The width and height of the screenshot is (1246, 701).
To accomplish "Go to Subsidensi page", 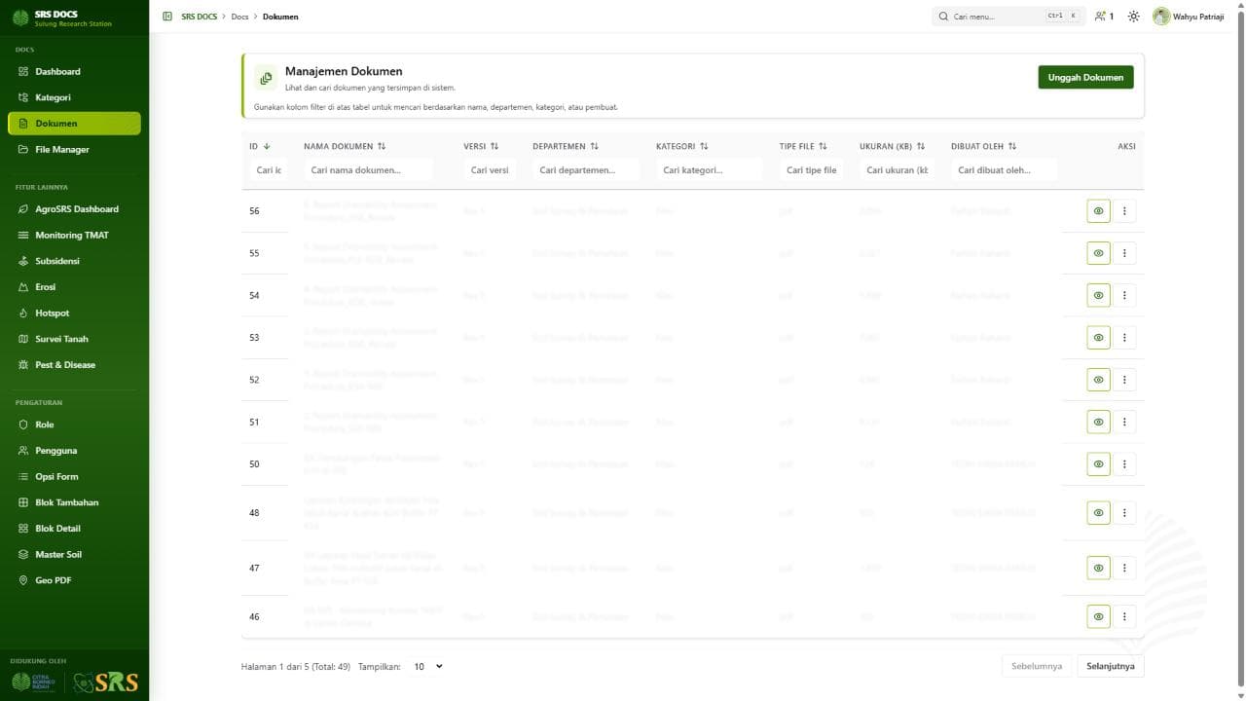I will 74,261.
